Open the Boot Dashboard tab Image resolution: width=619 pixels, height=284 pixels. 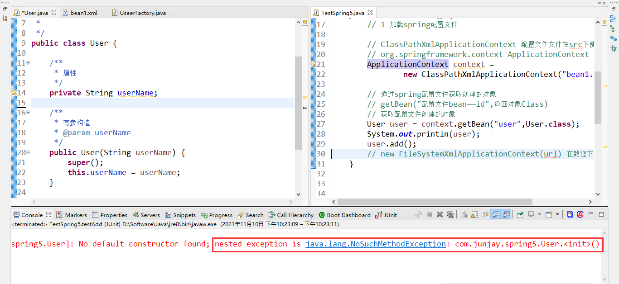click(344, 215)
